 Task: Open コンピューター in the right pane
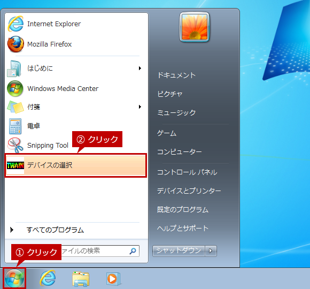179,152
